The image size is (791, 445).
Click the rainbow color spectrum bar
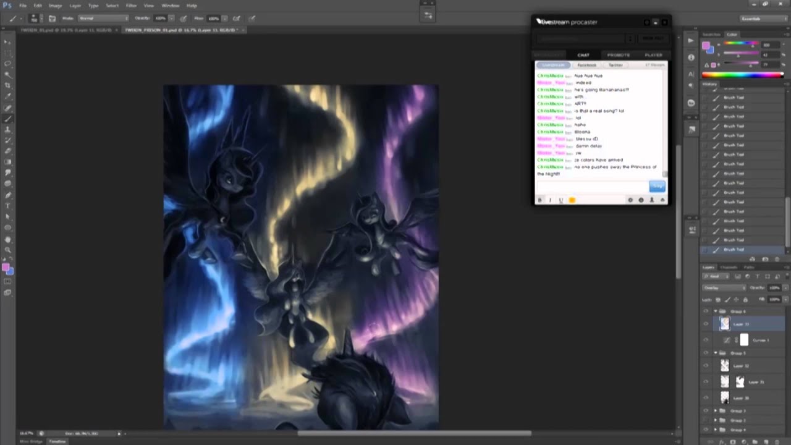(x=742, y=75)
